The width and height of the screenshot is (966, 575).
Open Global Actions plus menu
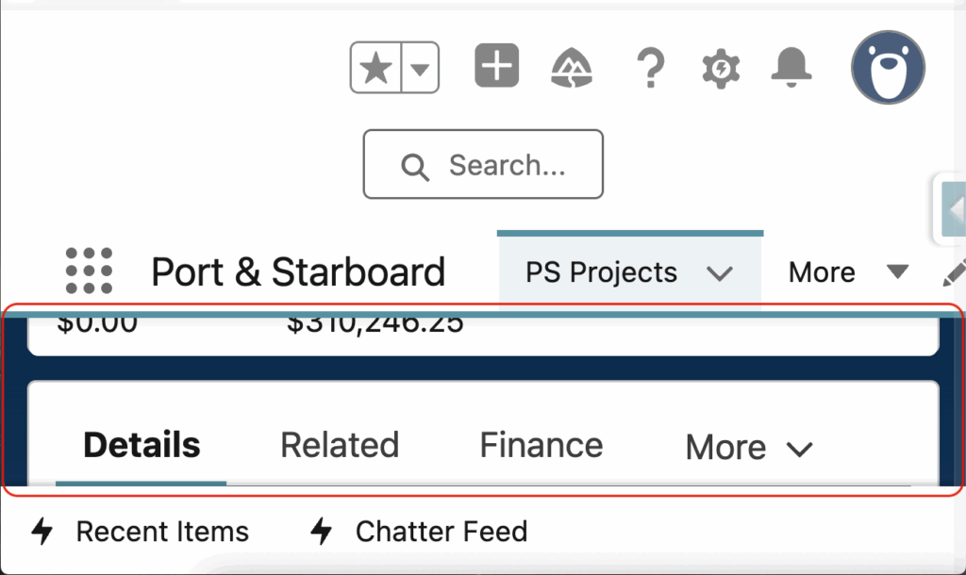pyautogui.click(x=497, y=66)
